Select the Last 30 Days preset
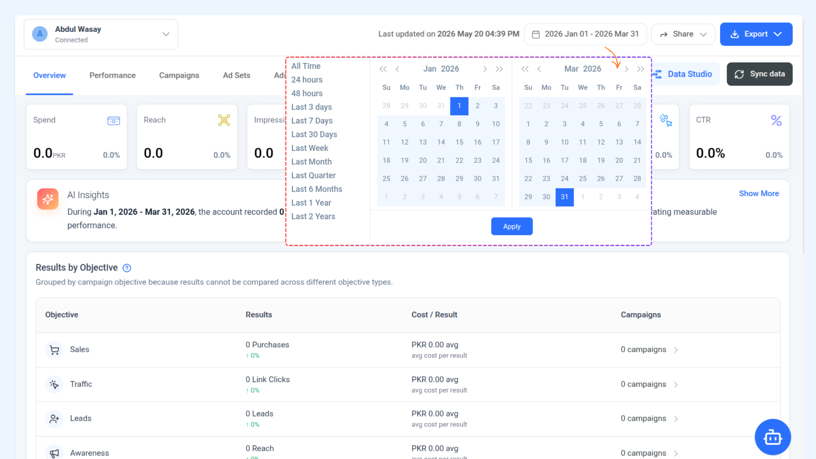The width and height of the screenshot is (816, 459). [x=314, y=134]
